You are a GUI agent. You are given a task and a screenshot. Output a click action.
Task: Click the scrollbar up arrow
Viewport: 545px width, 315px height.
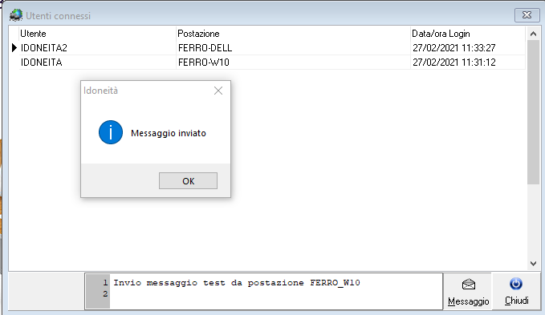(x=533, y=34)
